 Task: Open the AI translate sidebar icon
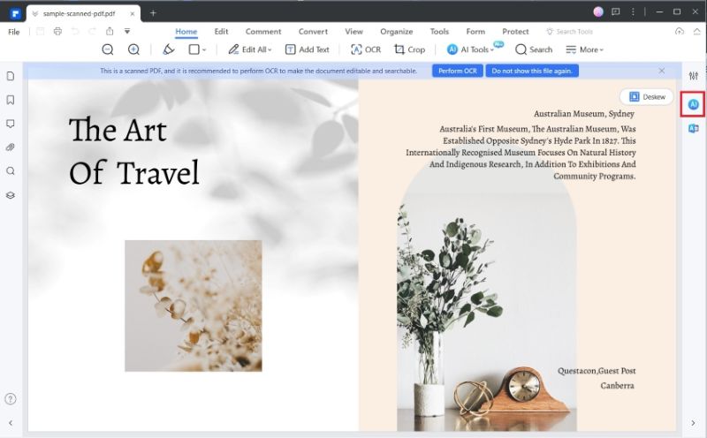click(x=694, y=129)
